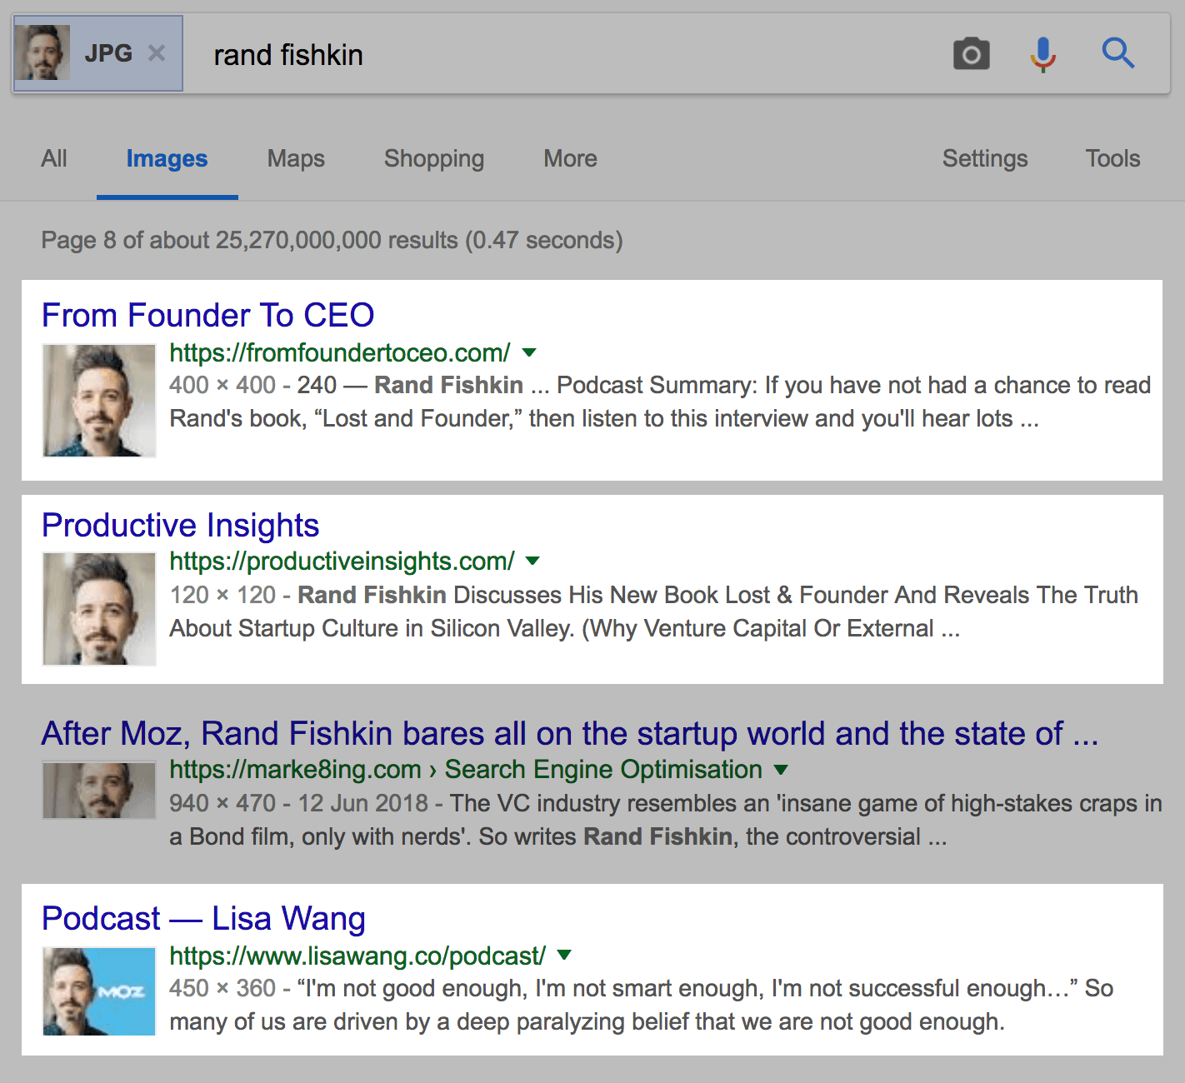Open the 'From Founder To CEO' result
1185x1083 pixels.
point(208,315)
